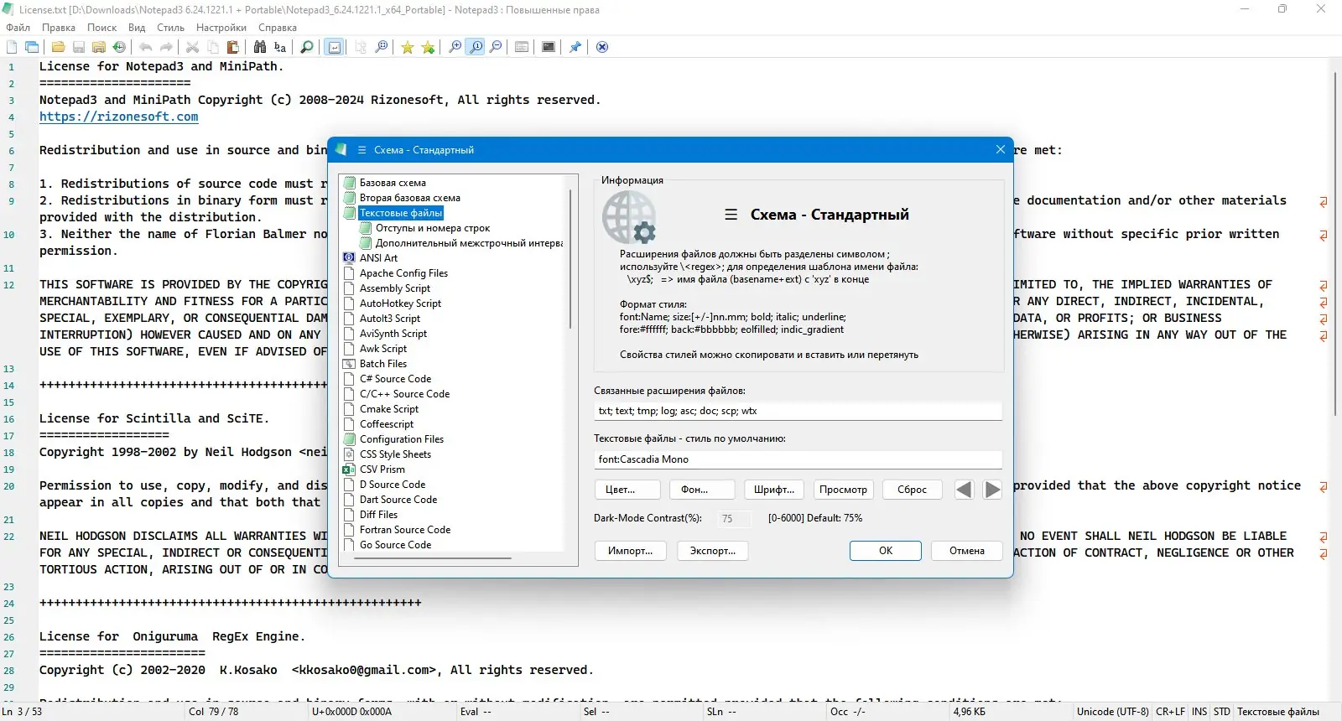Open the Вид menu
This screenshot has height=721, width=1342.
click(x=137, y=28)
